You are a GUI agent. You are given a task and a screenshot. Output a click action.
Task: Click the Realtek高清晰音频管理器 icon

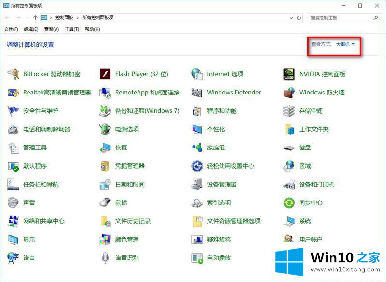[14, 93]
